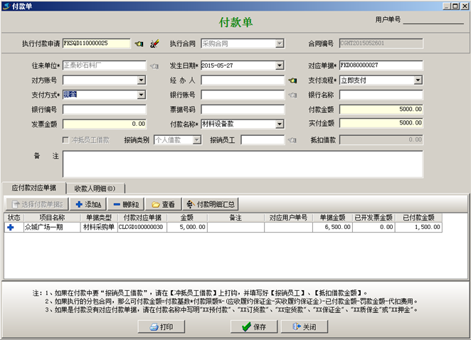Click the clear/eraser icon beside 执行付款申请
The image size is (471, 340).
coord(154,43)
